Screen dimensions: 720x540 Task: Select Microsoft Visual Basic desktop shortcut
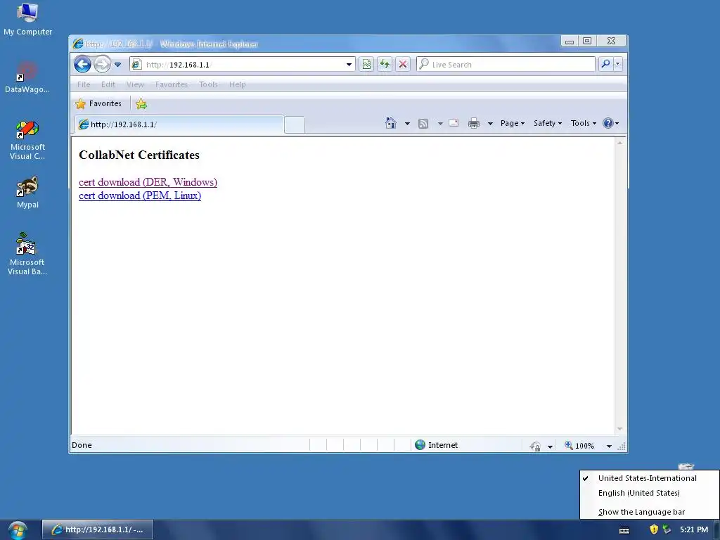[x=27, y=254]
